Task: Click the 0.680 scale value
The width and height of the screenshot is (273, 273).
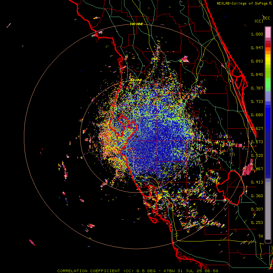Action: click(x=257, y=115)
